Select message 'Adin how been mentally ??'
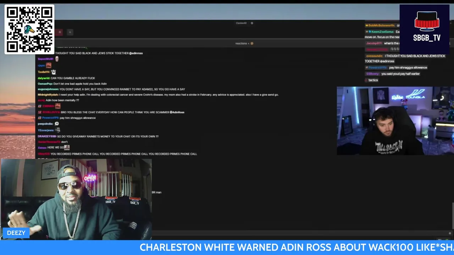The width and height of the screenshot is (454, 255). click(x=62, y=101)
